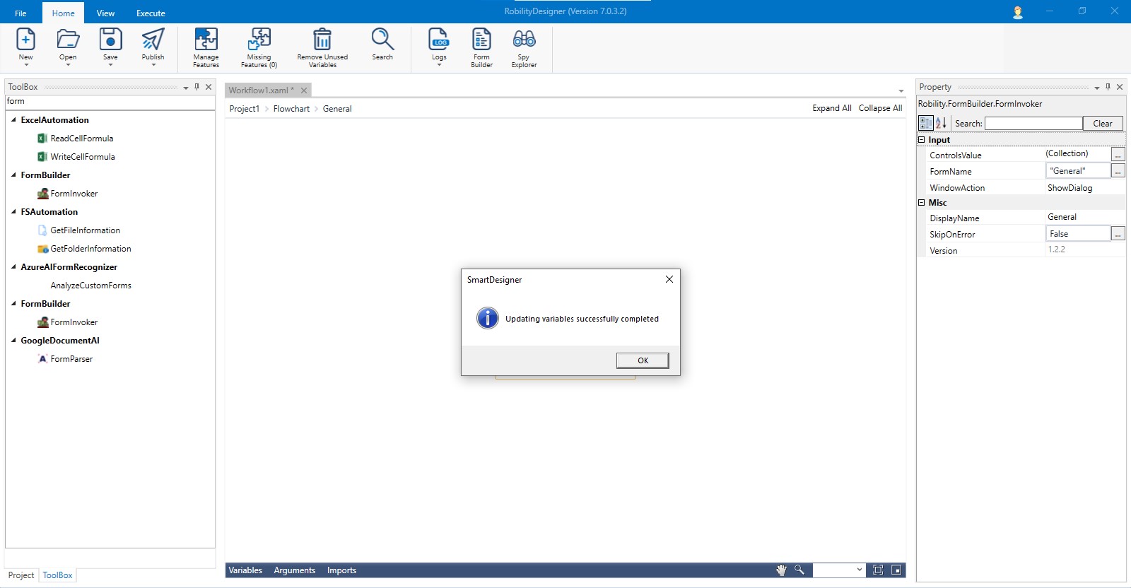Open the Search tool in ribbon

coord(382,45)
